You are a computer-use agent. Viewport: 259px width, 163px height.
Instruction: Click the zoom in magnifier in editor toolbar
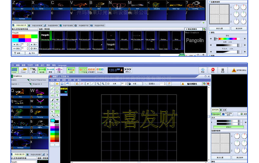pos(98,84)
